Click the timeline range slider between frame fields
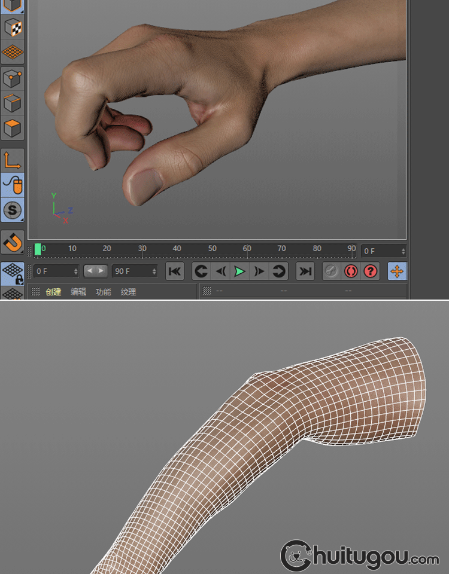Screen dimensions: 449x574 [x=95, y=271]
